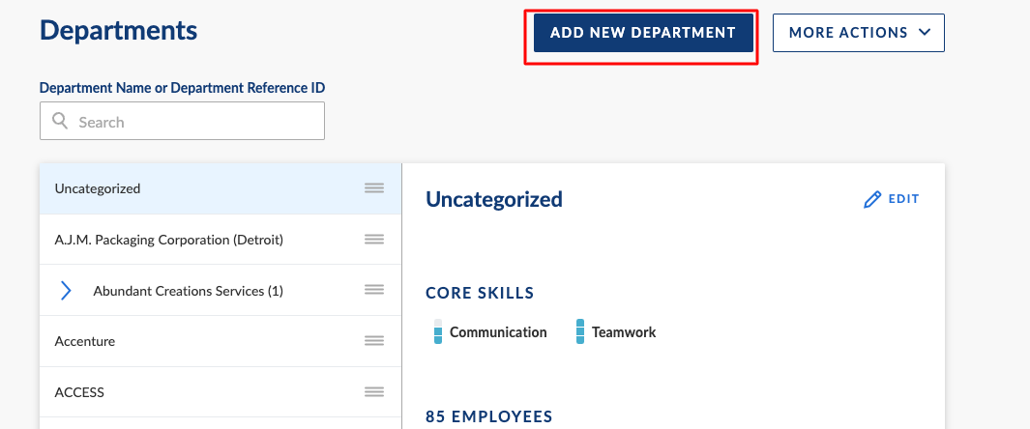Click the drag handle for Abundant Creations Services

(373, 290)
